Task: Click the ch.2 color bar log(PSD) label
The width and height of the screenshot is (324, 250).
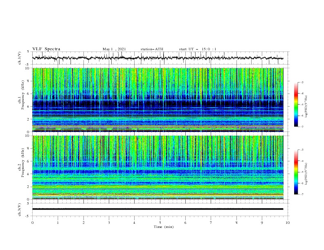Action: 306,174
